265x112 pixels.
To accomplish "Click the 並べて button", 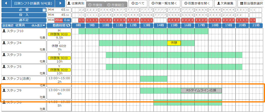I will tap(138, 3).
